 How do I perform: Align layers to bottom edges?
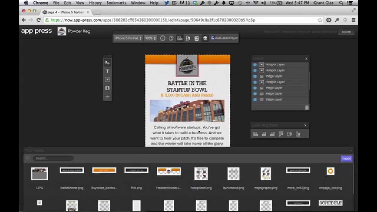click(298, 134)
